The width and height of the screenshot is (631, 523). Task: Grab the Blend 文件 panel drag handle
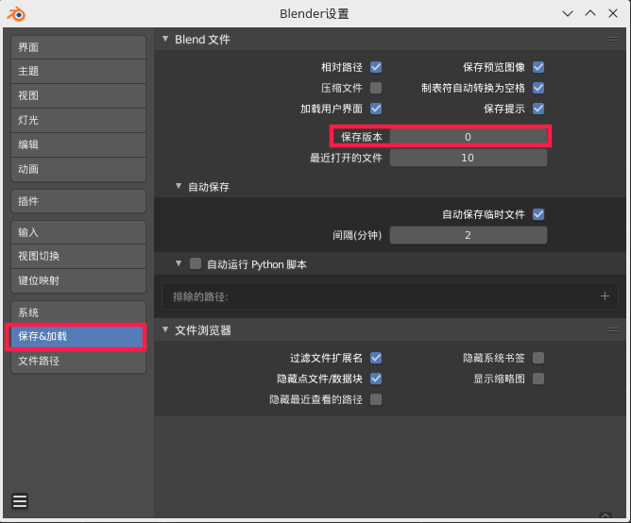point(613,39)
